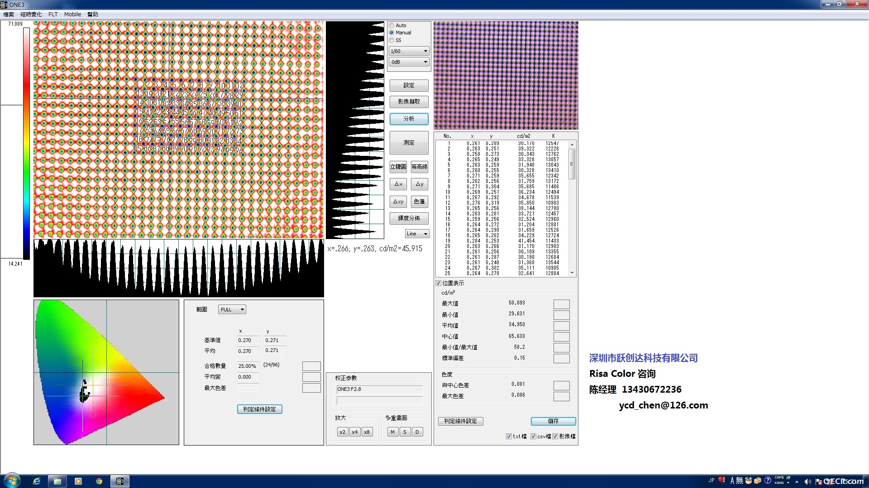Open the FLT menu
This screenshot has height=488, width=869.
tap(53, 14)
